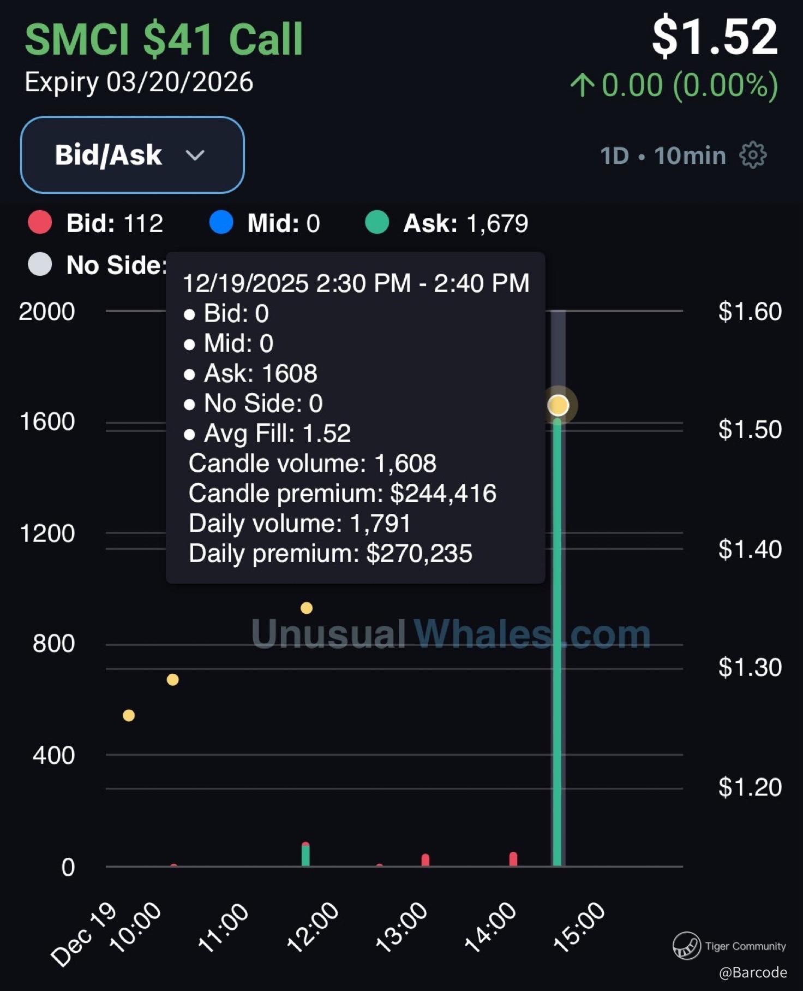Click the red bid bar near 13:00
The image size is (803, 991).
(426, 860)
